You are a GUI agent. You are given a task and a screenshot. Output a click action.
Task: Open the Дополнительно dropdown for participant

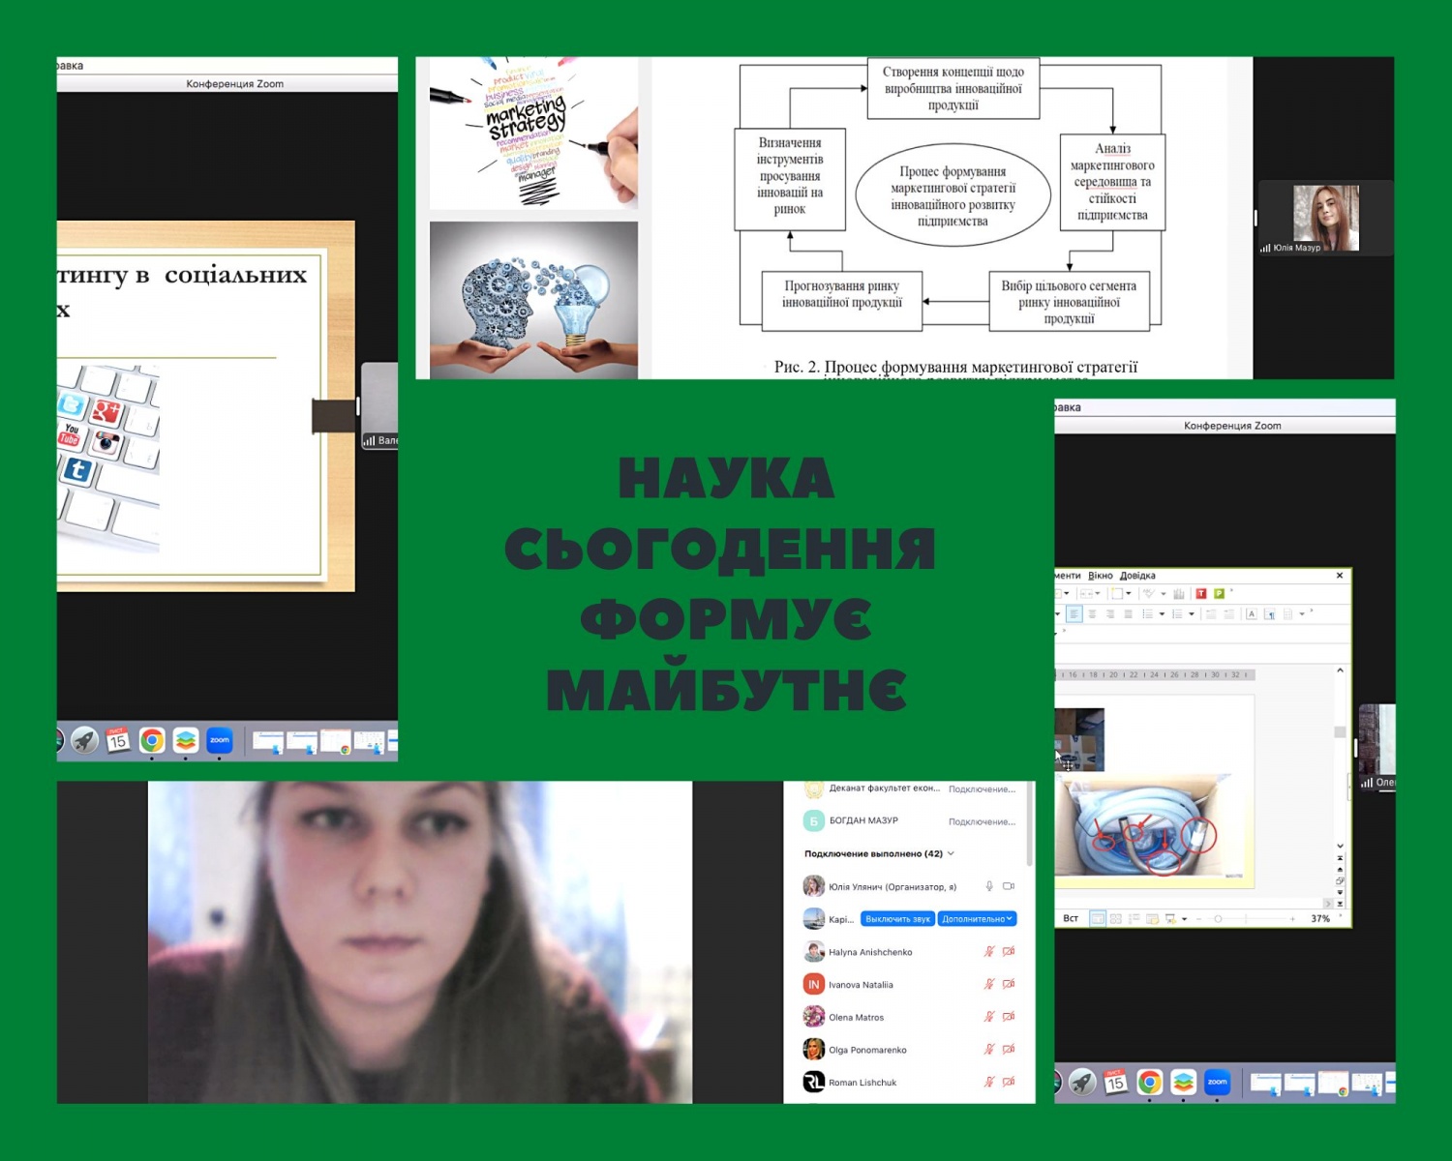978,919
